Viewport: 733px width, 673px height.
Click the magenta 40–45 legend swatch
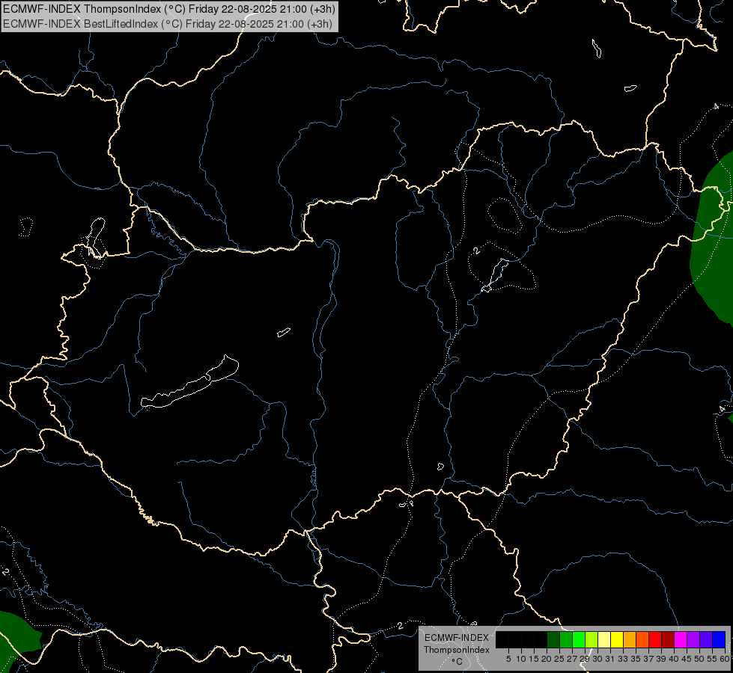tap(680, 640)
